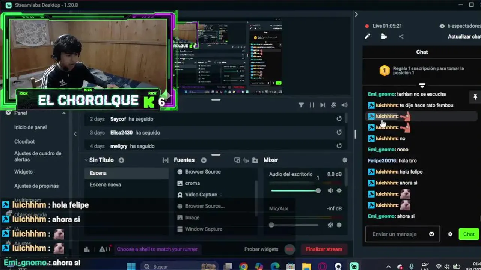Expand the gift leaderboard arrow
This screenshot has width=481, height=270.
point(422,85)
